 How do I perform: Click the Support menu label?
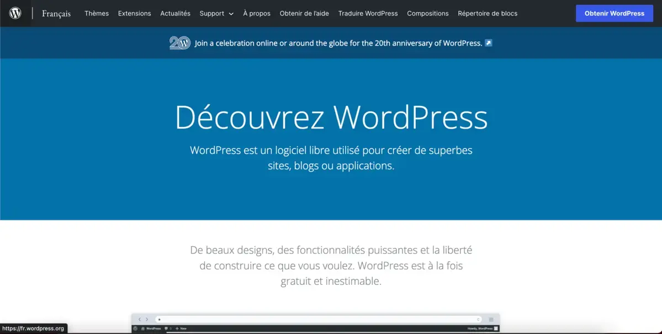tap(211, 13)
